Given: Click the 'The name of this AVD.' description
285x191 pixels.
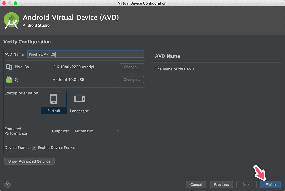Looking at the screenshot, I should coord(175,69).
